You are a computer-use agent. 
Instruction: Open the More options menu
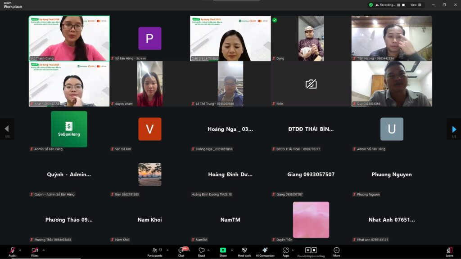click(x=336, y=250)
